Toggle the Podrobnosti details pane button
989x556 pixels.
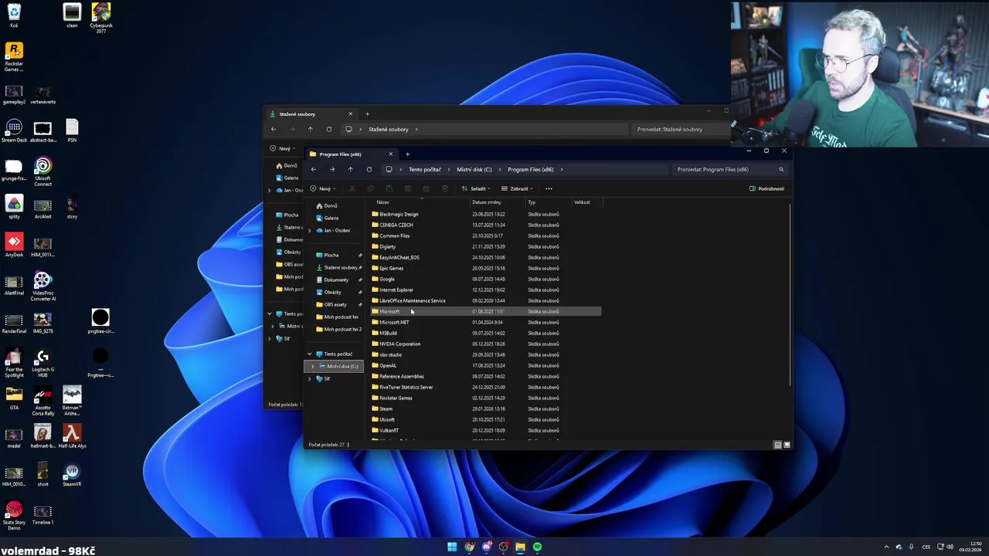(x=766, y=188)
